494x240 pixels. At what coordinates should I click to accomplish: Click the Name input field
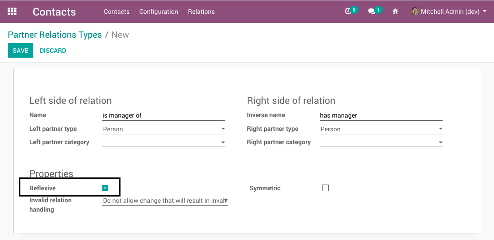tap(163, 115)
